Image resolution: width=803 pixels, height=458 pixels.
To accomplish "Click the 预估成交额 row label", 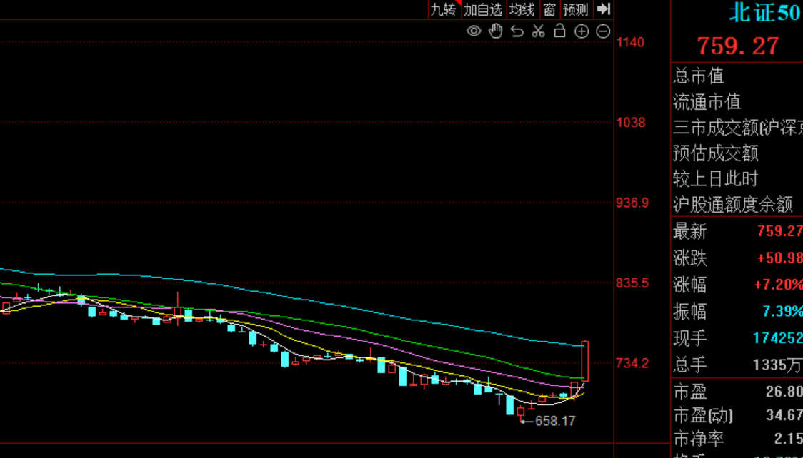I will tap(716, 153).
